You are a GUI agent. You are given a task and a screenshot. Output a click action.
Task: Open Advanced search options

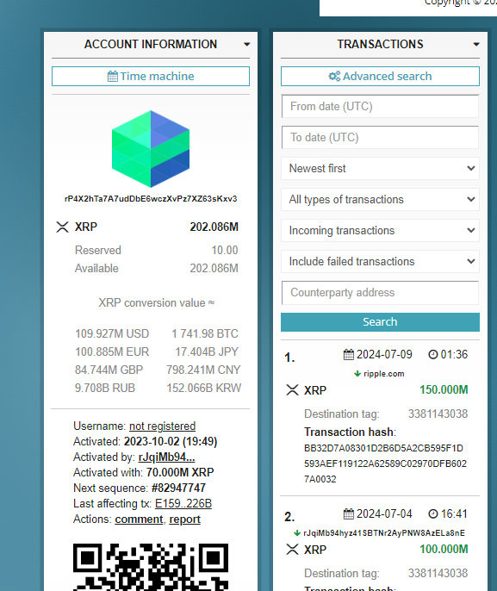[380, 76]
